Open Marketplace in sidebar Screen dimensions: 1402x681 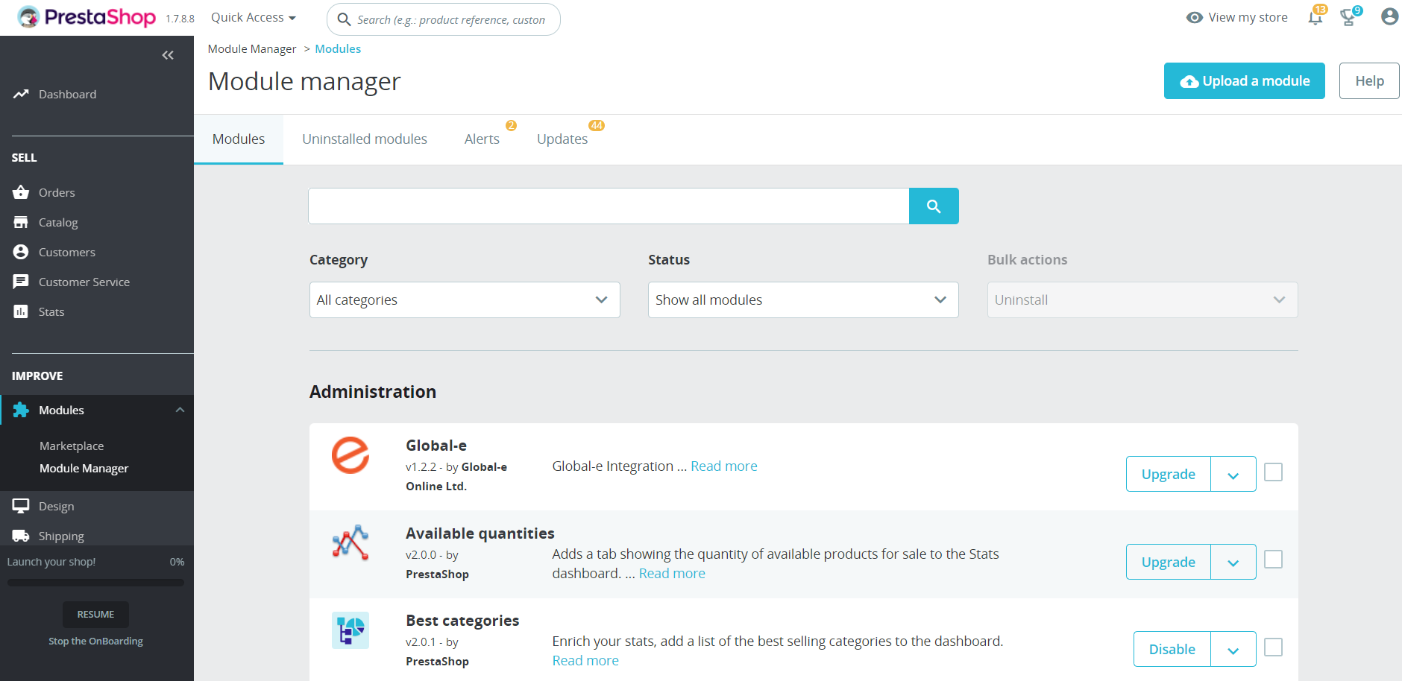tap(72, 446)
